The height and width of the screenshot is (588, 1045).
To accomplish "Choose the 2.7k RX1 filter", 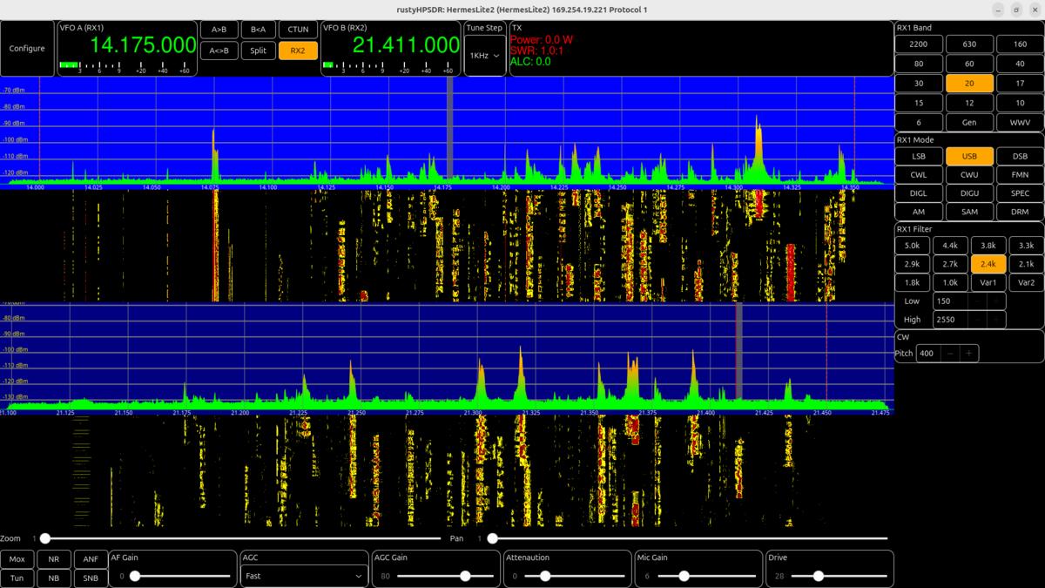I will pos(950,264).
